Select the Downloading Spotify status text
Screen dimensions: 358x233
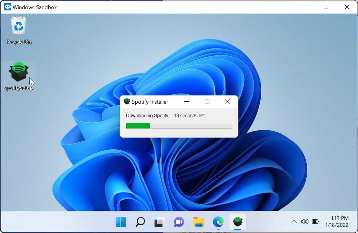pyautogui.click(x=148, y=115)
